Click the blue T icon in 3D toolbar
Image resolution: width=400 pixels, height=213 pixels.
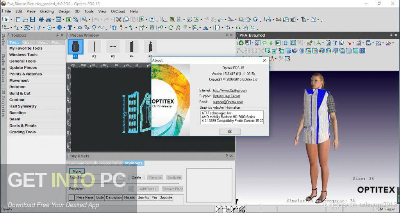(335, 43)
